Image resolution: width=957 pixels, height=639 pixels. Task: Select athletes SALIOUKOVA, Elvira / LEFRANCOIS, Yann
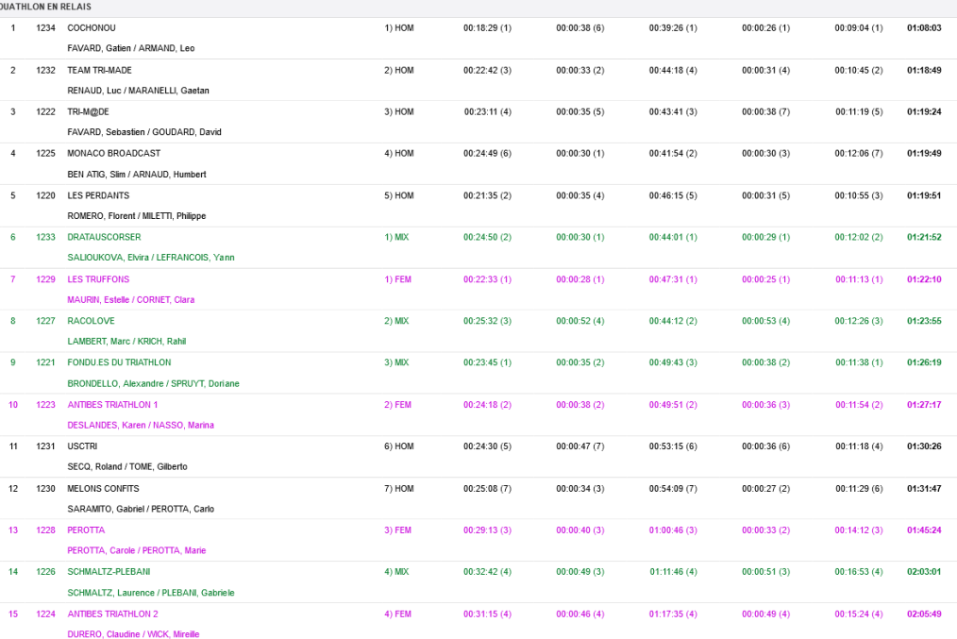(151, 258)
